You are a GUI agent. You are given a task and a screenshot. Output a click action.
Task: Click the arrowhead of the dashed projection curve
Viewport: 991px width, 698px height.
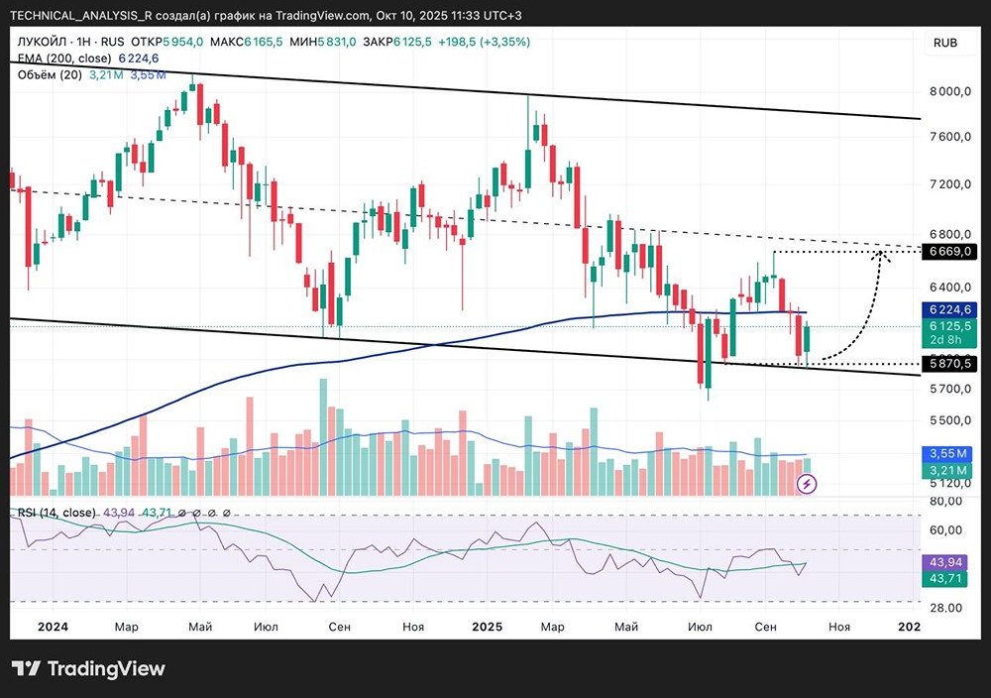(x=881, y=256)
